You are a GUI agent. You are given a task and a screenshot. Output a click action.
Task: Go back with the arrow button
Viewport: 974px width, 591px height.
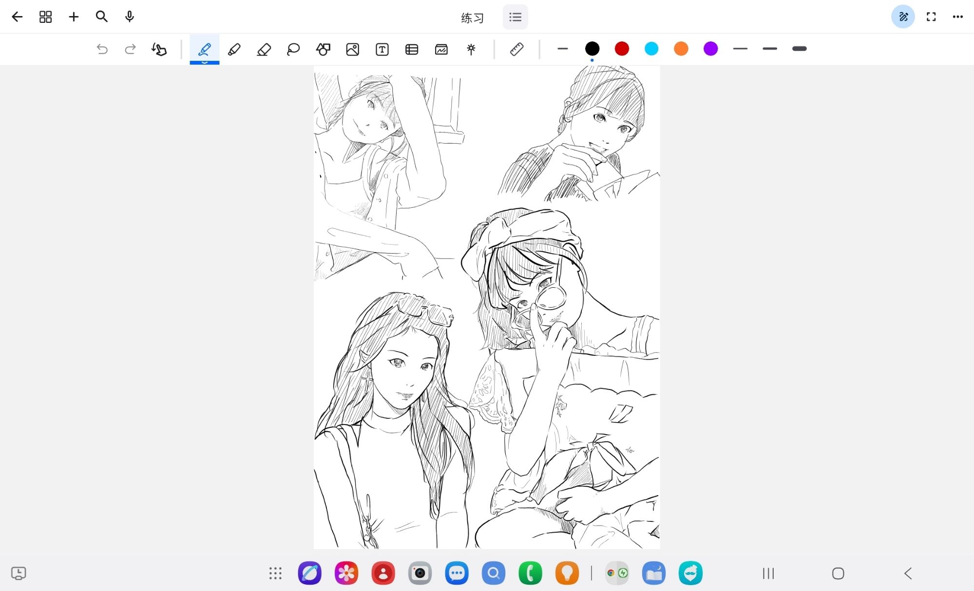coord(17,17)
